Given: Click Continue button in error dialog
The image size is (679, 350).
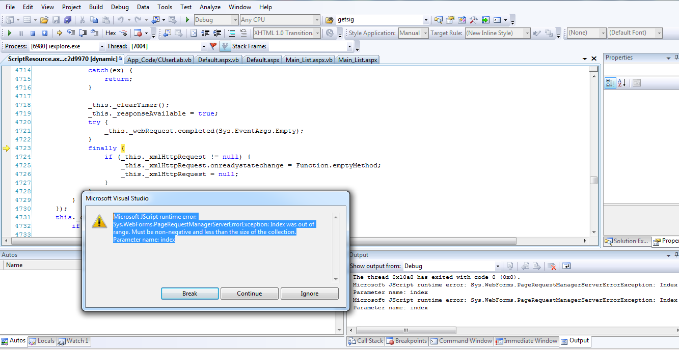Looking at the screenshot, I should tap(250, 294).
